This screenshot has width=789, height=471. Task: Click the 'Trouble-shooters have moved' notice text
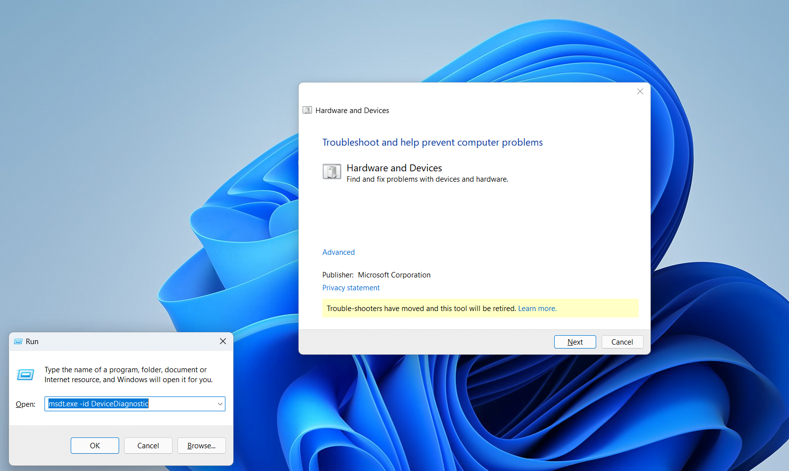[x=421, y=309]
